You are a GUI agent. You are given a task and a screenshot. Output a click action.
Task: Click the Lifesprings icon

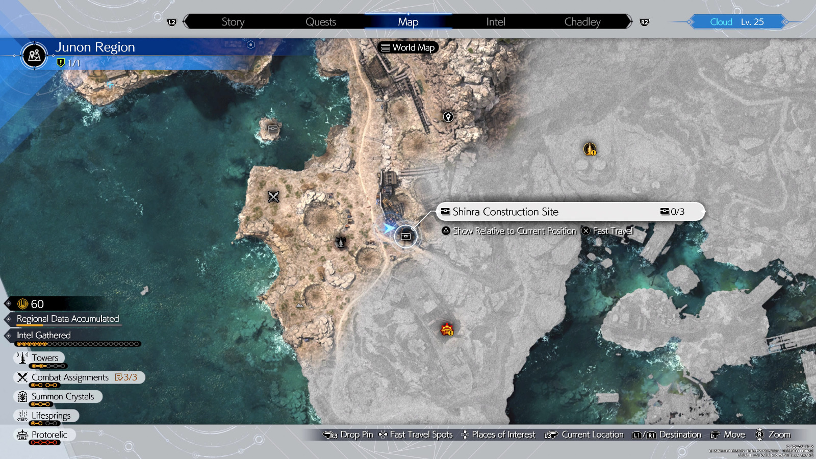pyautogui.click(x=22, y=415)
